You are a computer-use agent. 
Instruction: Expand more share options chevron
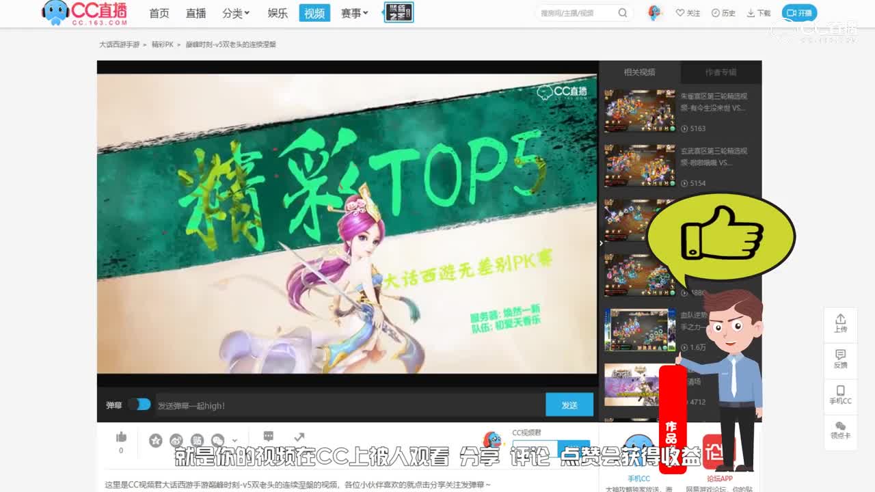[x=234, y=441]
